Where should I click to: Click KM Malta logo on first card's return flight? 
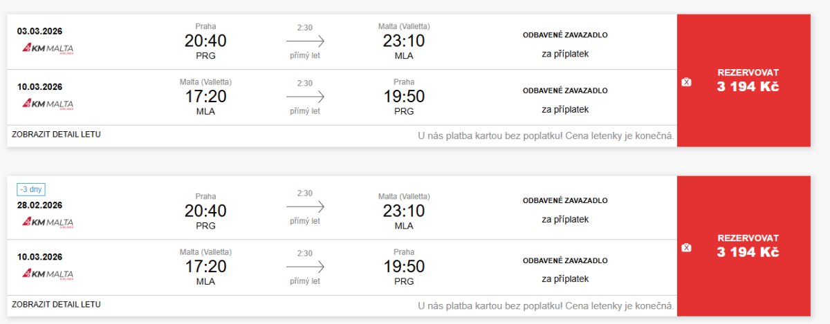48,104
